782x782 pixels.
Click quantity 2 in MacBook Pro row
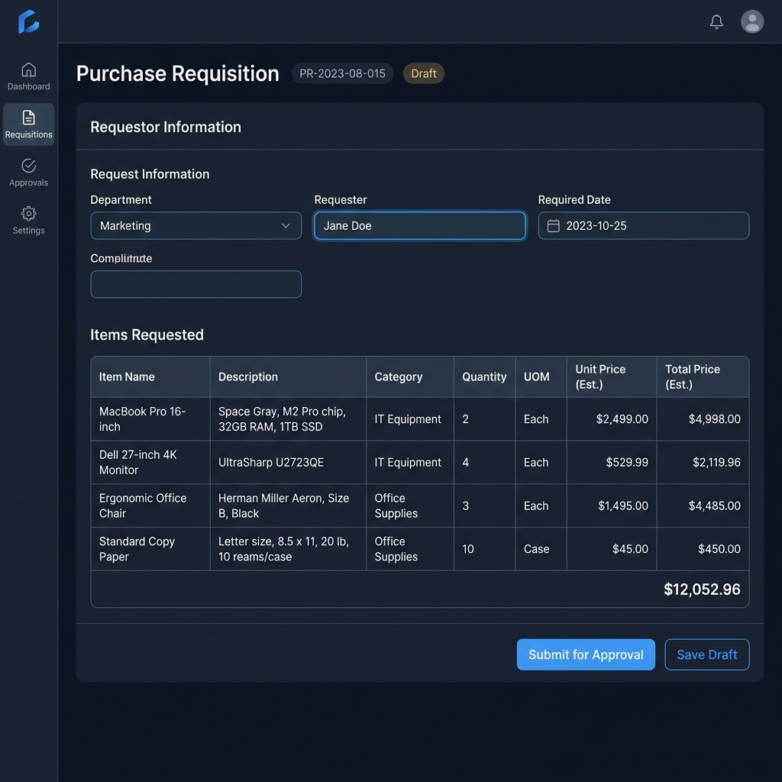click(465, 419)
